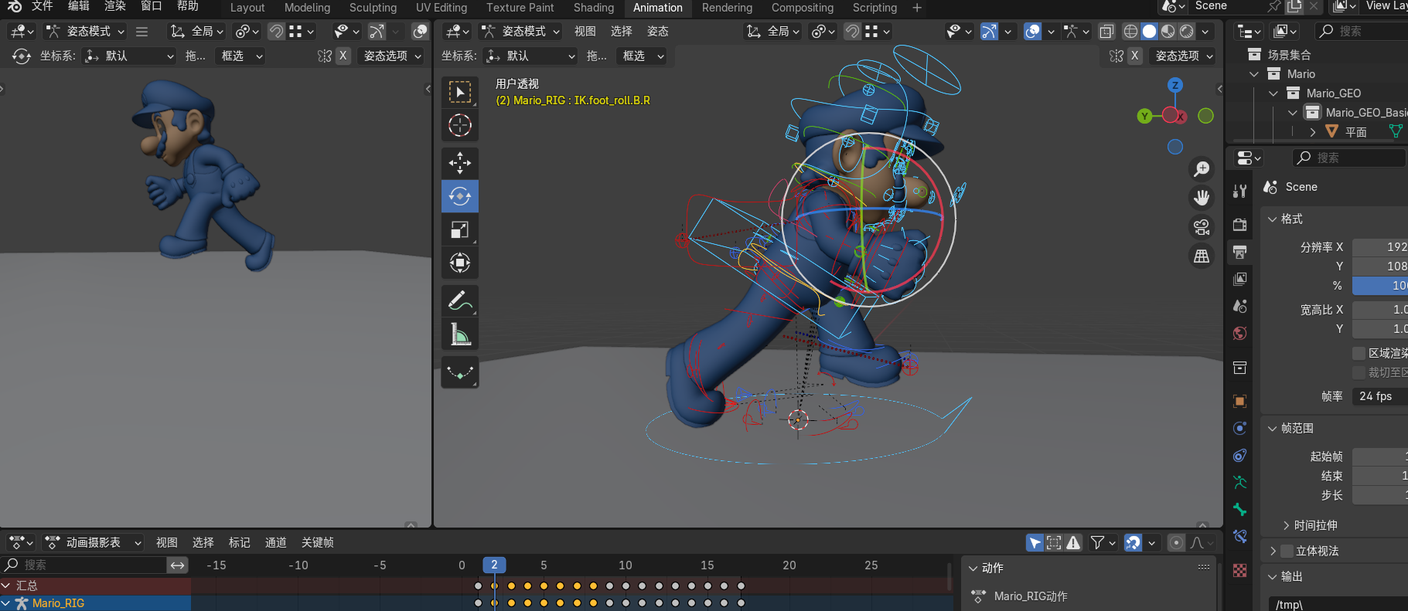1408x611 pixels.
Task: Select the Breakdowner pose tool
Action: pyautogui.click(x=460, y=372)
